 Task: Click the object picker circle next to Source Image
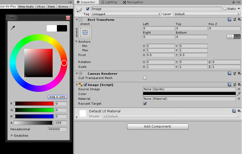coord(238,89)
